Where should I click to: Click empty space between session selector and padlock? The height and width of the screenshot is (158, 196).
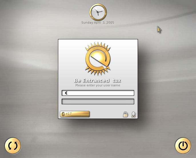coord(106,114)
